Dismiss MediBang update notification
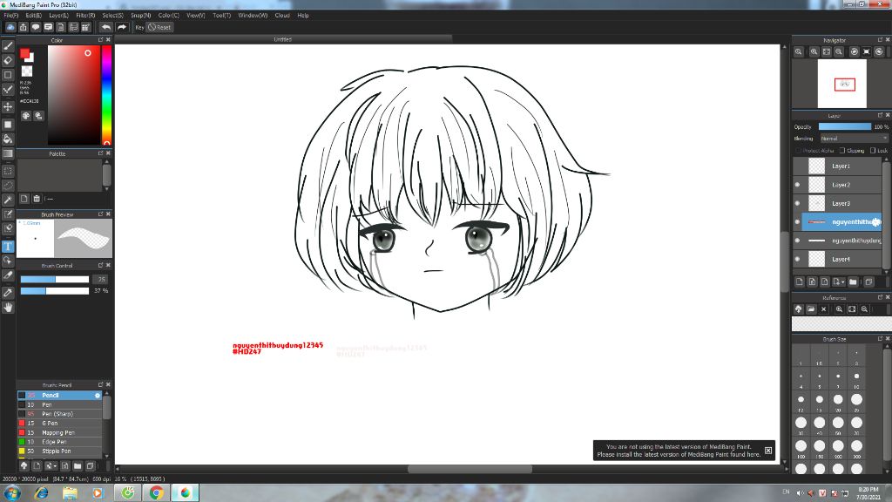 pos(768,451)
